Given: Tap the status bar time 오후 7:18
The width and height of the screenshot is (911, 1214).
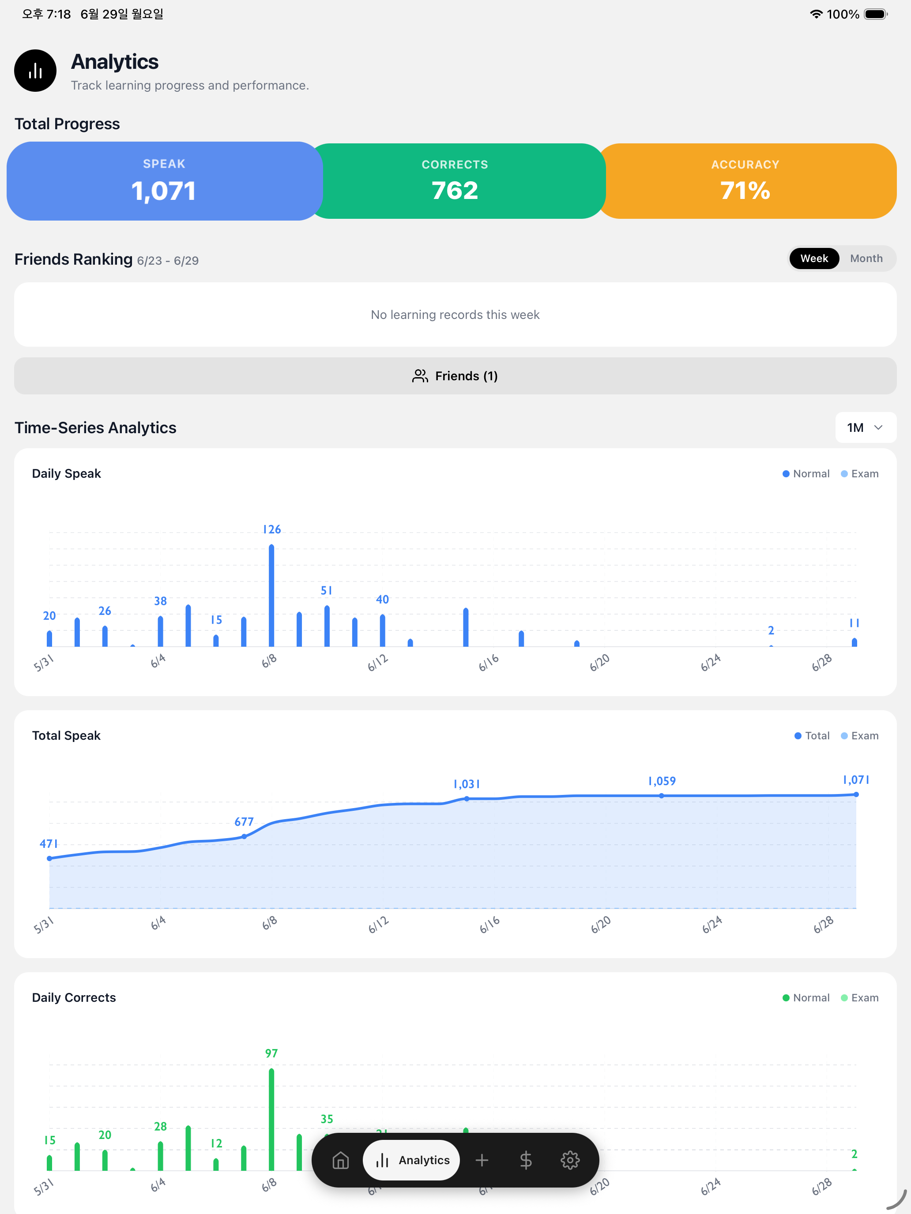Looking at the screenshot, I should click(47, 14).
